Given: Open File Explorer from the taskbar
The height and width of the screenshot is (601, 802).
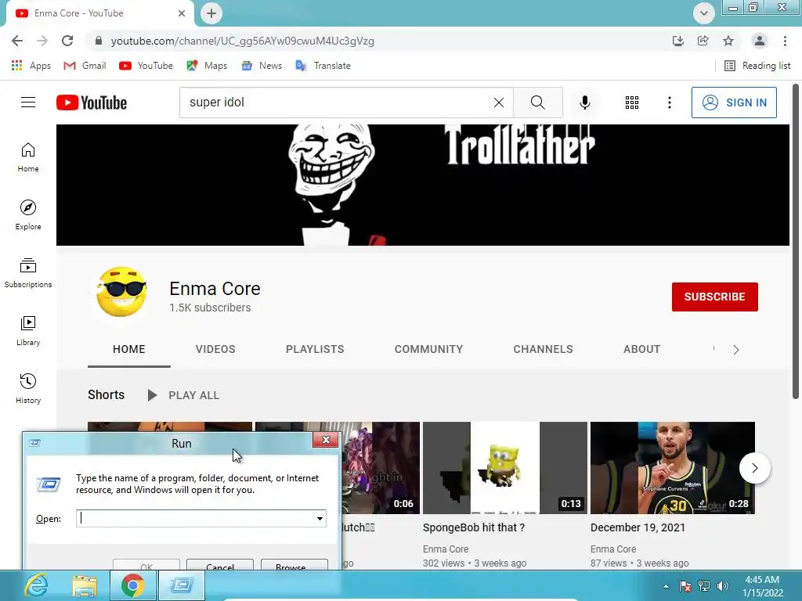Looking at the screenshot, I should [x=85, y=585].
